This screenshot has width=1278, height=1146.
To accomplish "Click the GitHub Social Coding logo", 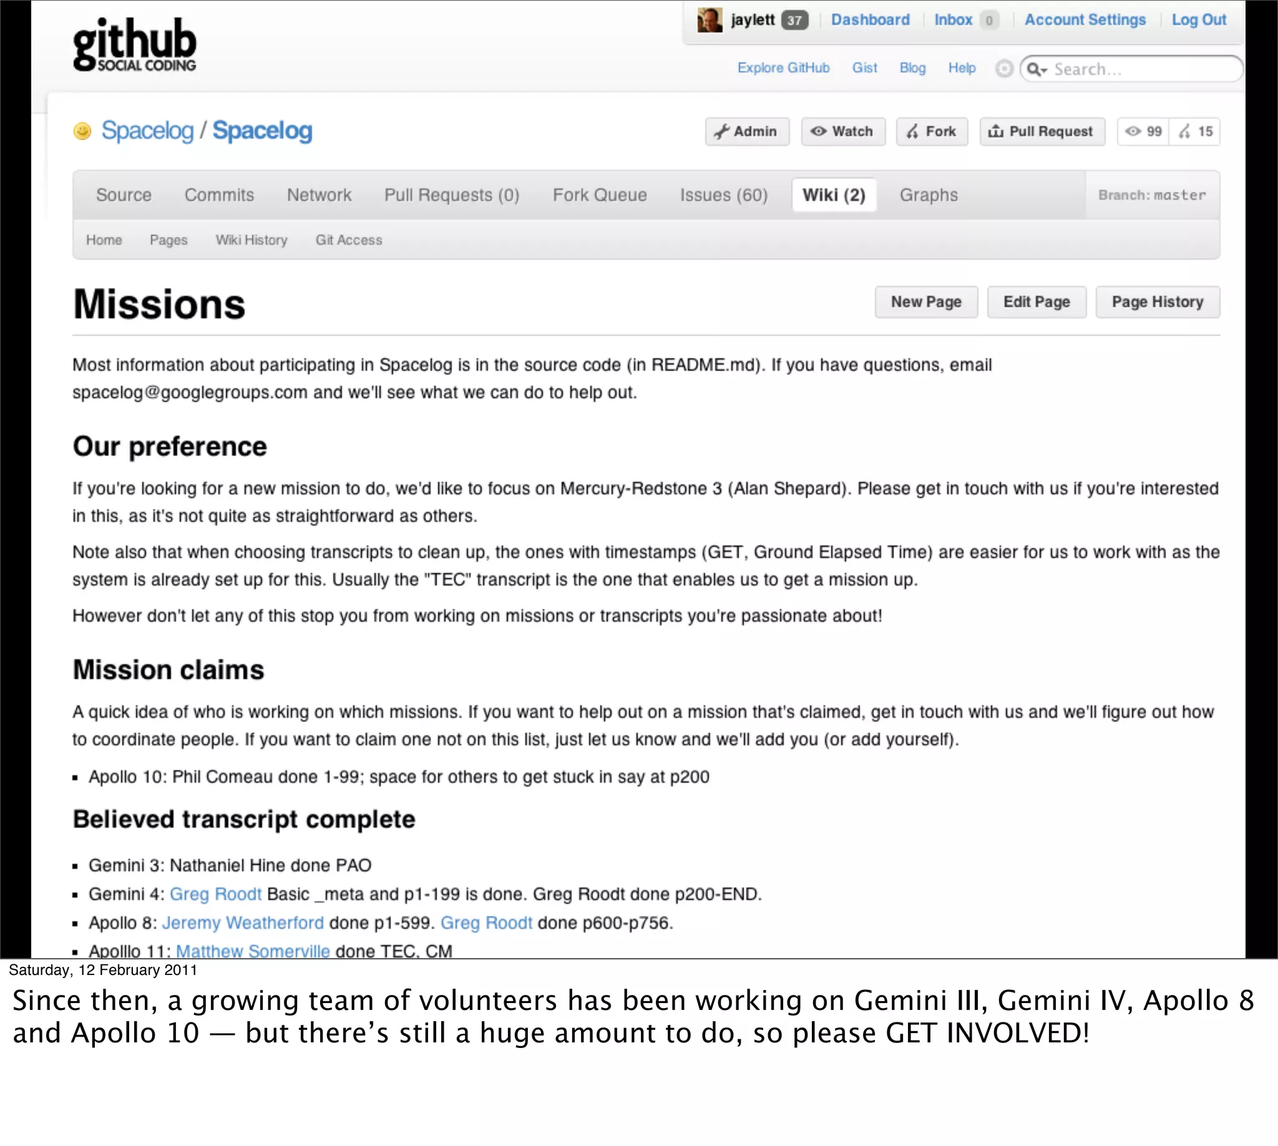I will pyautogui.click(x=134, y=46).
